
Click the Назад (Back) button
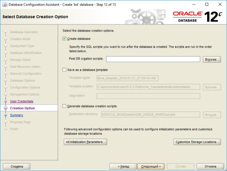tap(123, 166)
